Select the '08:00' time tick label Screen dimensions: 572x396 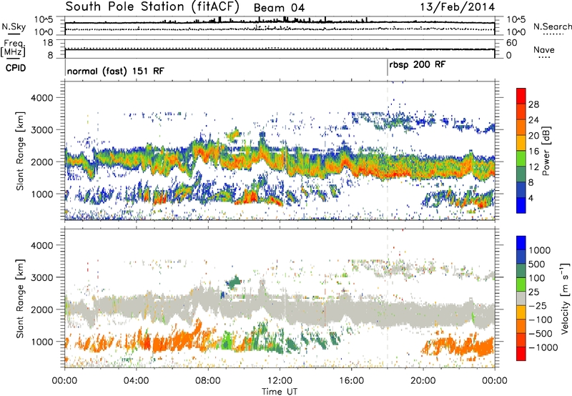(208, 381)
